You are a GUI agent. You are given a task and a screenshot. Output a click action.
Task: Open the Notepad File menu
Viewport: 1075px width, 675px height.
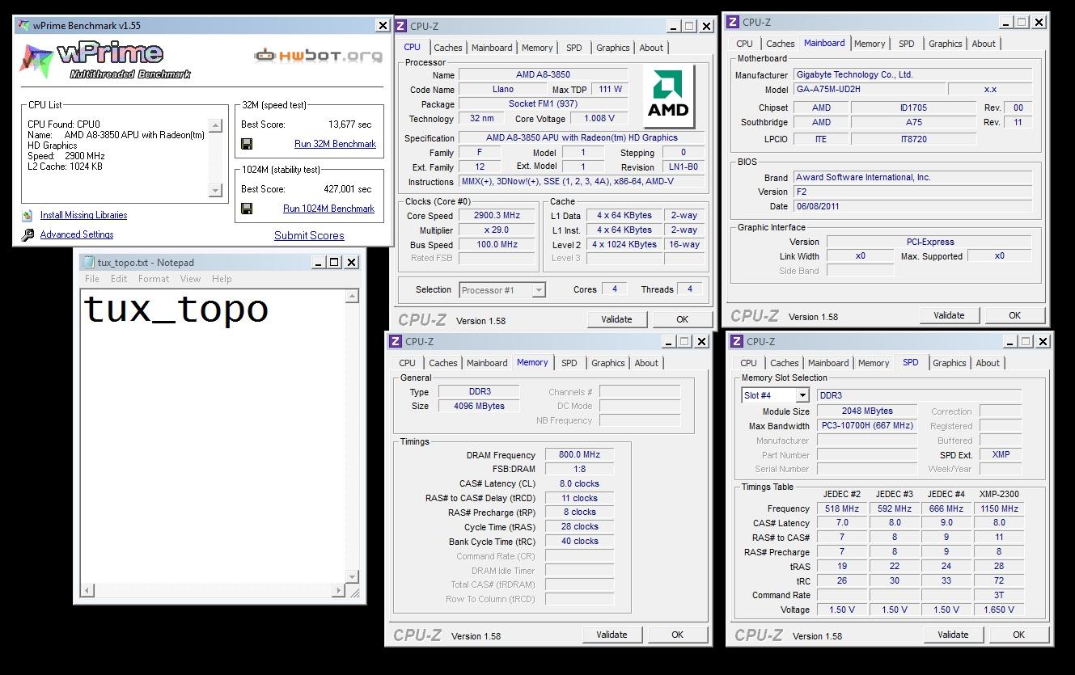point(92,279)
